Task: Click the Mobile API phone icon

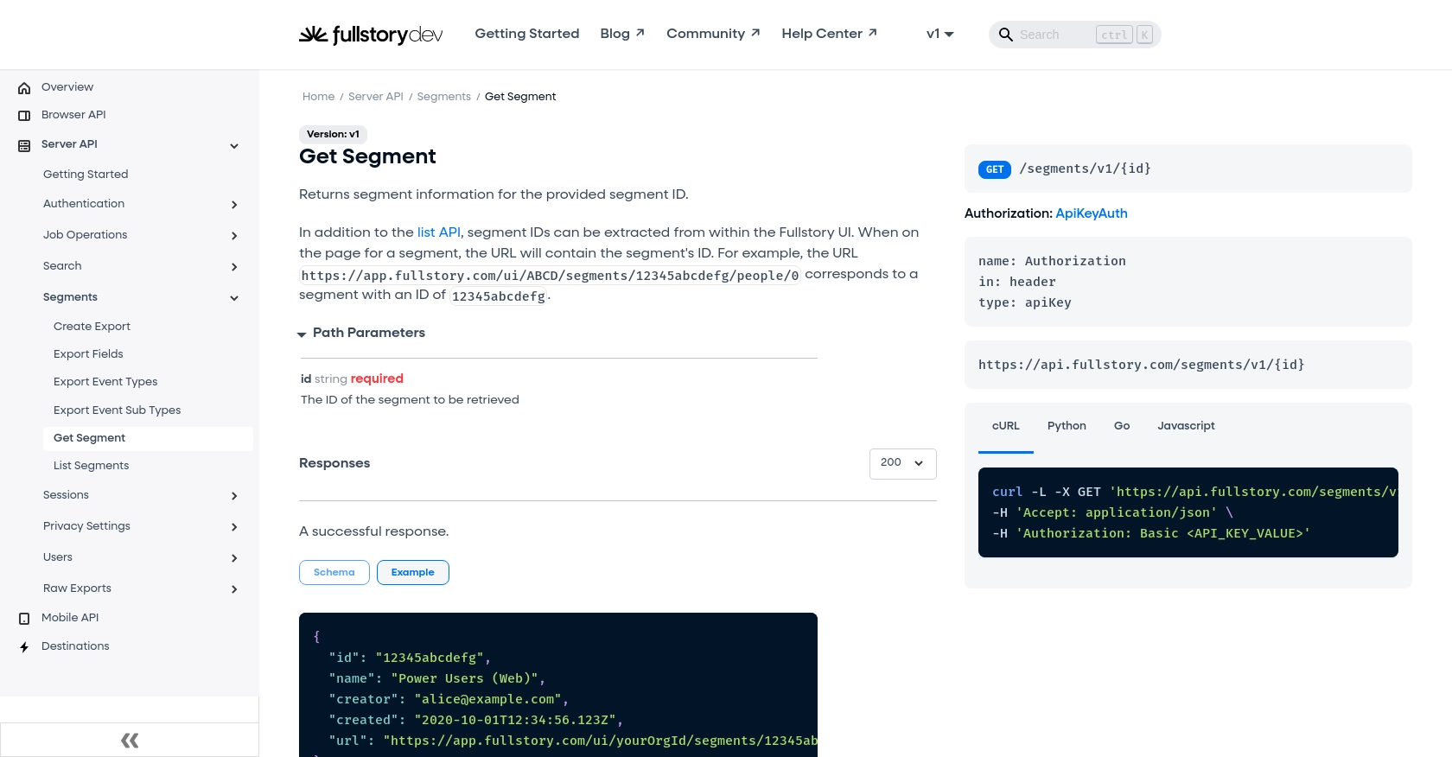Action: click(24, 619)
